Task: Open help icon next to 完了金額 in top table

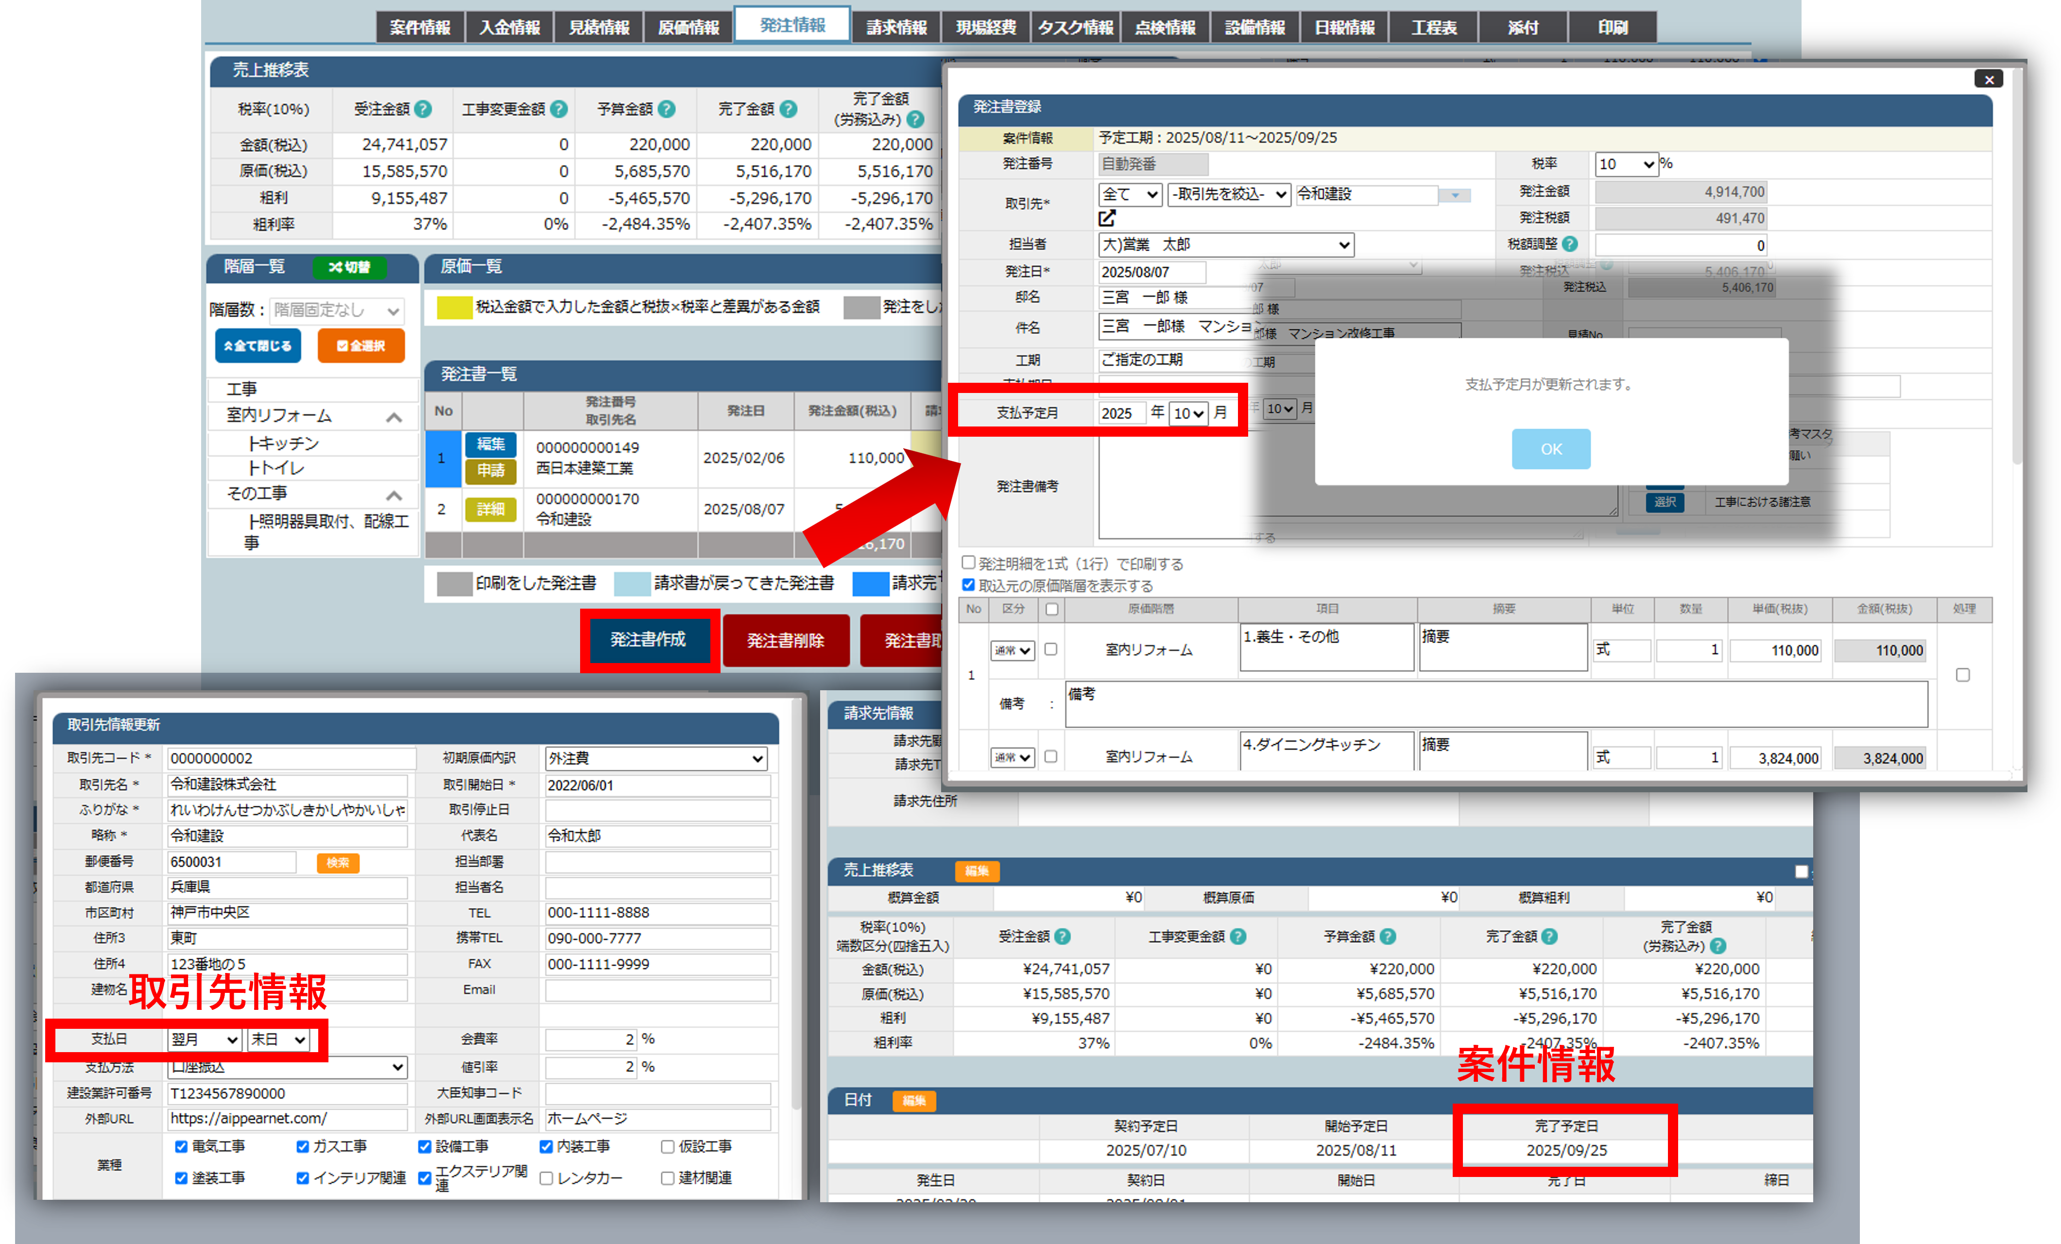Action: [788, 109]
